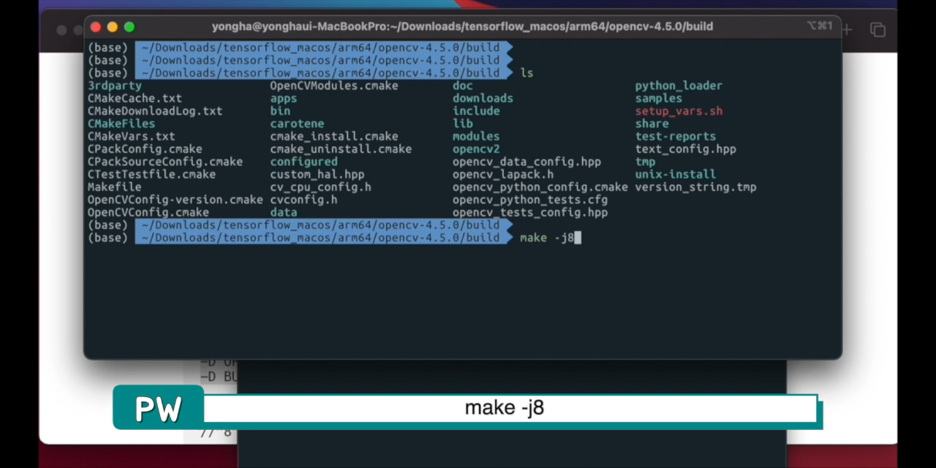Click the 'CTestTestfile.cmake' file name

(151, 175)
